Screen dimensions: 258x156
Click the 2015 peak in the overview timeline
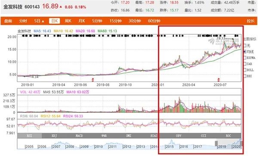tap(172, 141)
